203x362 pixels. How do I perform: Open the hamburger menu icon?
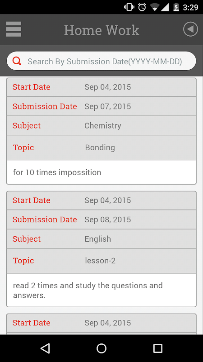(x=14, y=29)
